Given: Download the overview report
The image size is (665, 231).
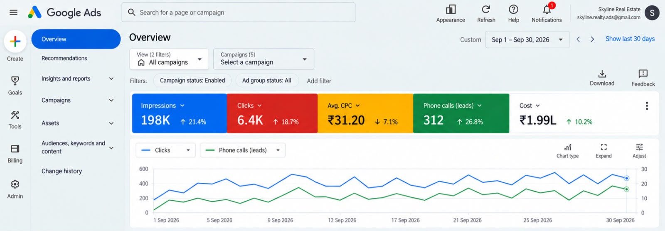Looking at the screenshot, I should pos(602,78).
